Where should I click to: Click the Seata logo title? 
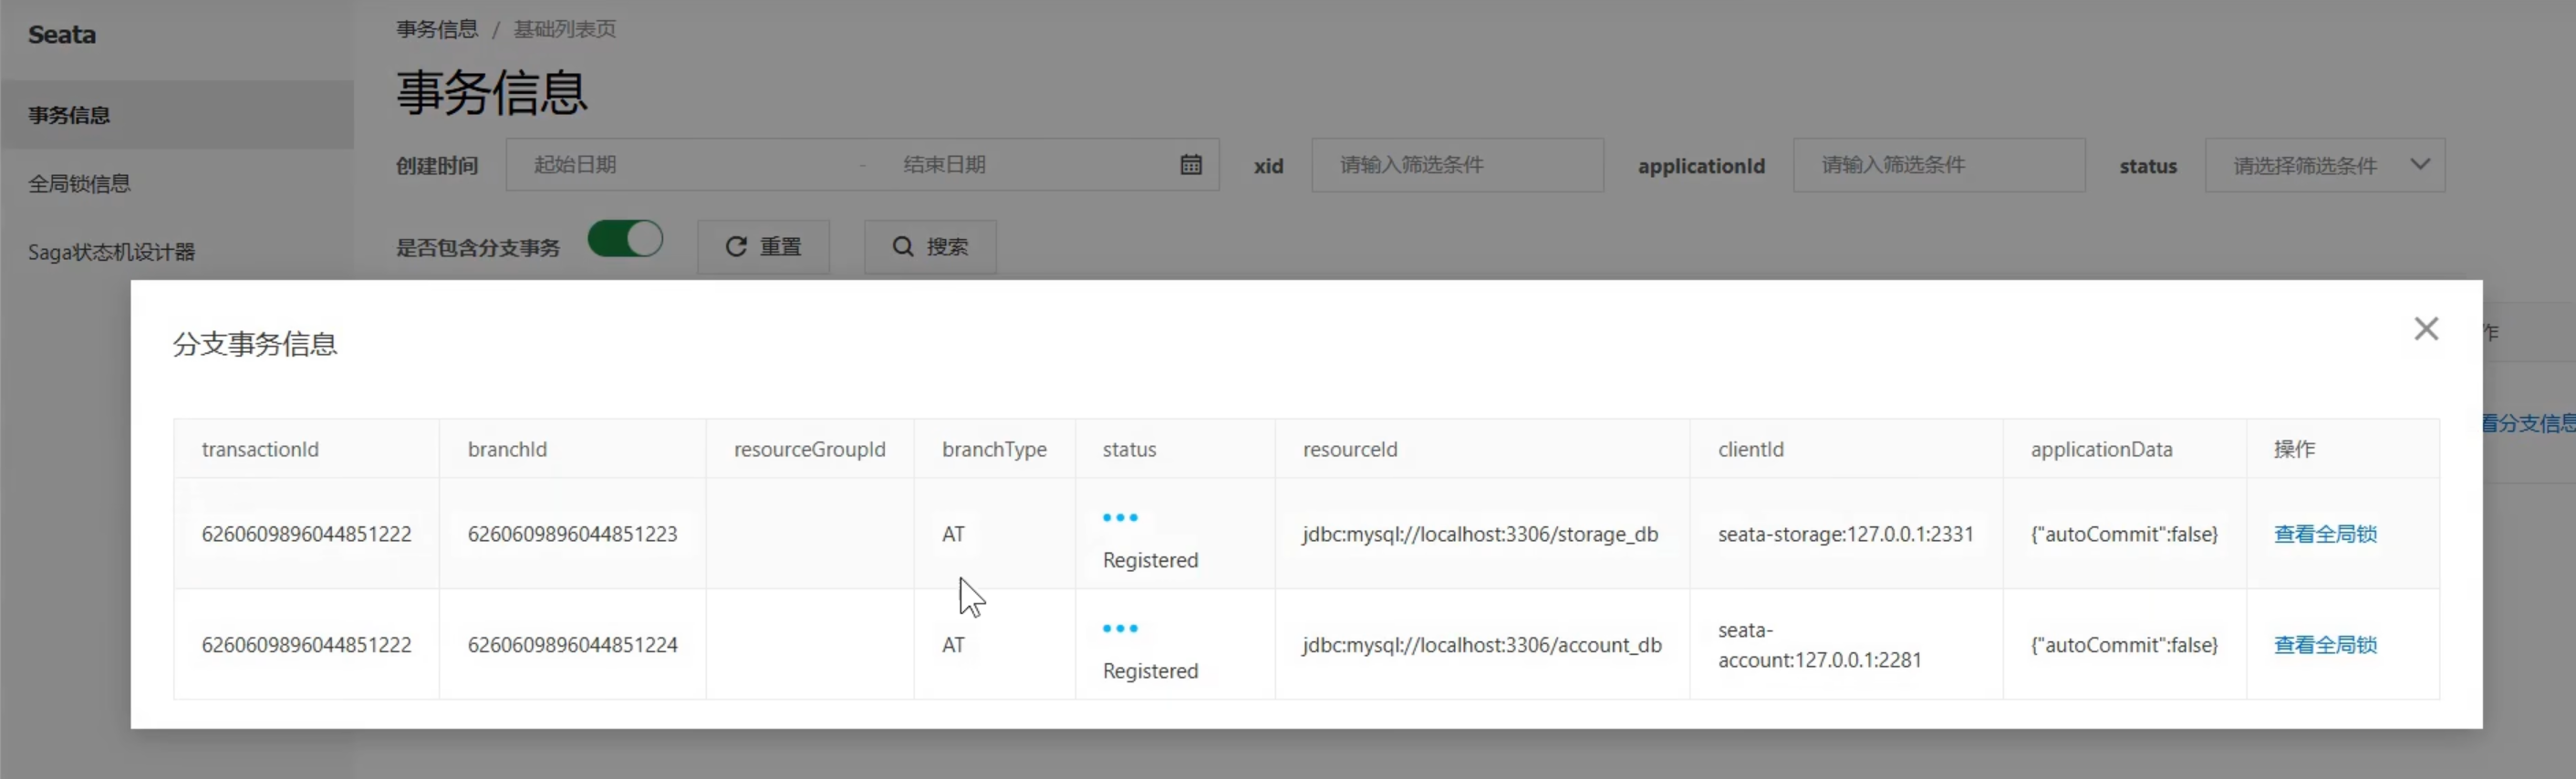pyautogui.click(x=62, y=35)
